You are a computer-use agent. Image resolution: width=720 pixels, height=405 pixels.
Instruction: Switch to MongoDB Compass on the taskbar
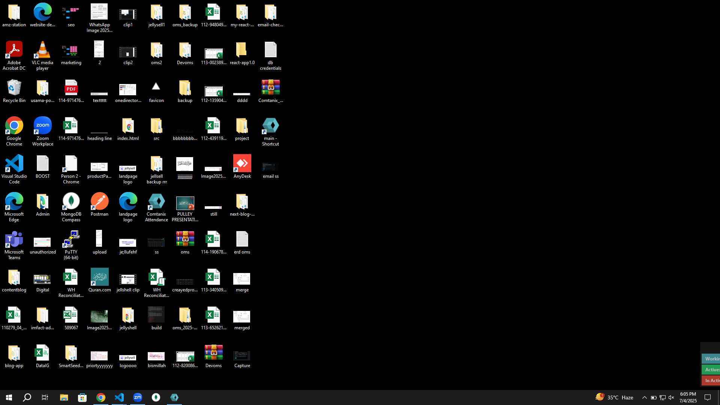(156, 397)
